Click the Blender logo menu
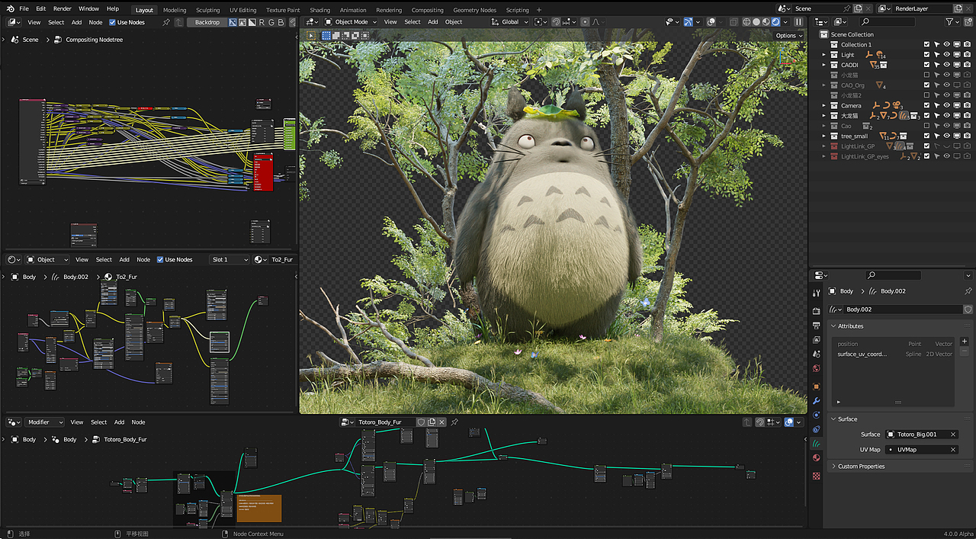This screenshot has height=539, width=976. [10, 8]
